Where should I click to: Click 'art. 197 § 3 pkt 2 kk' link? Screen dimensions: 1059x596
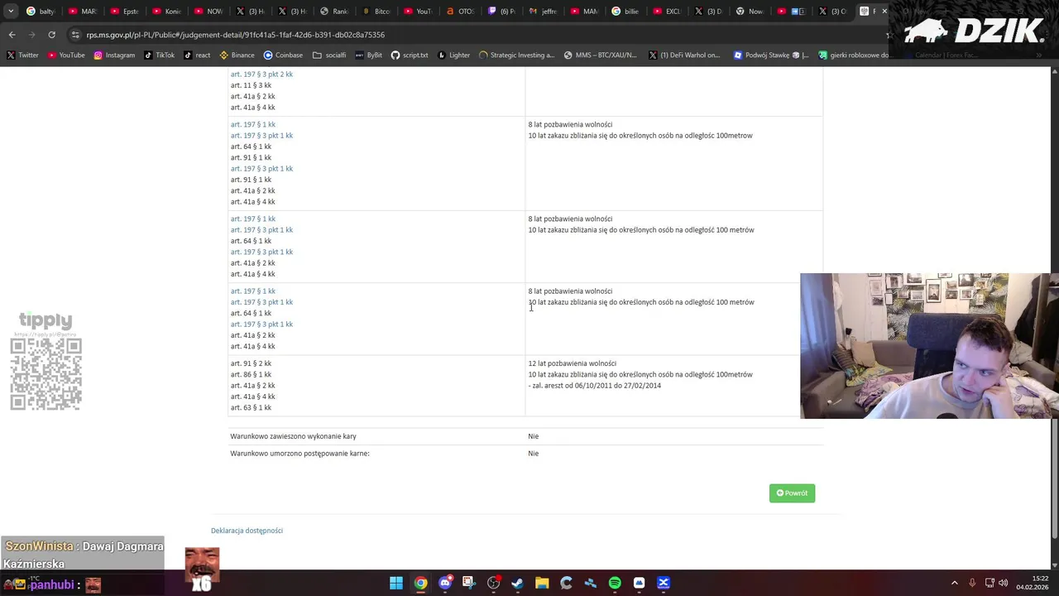pyautogui.click(x=261, y=74)
